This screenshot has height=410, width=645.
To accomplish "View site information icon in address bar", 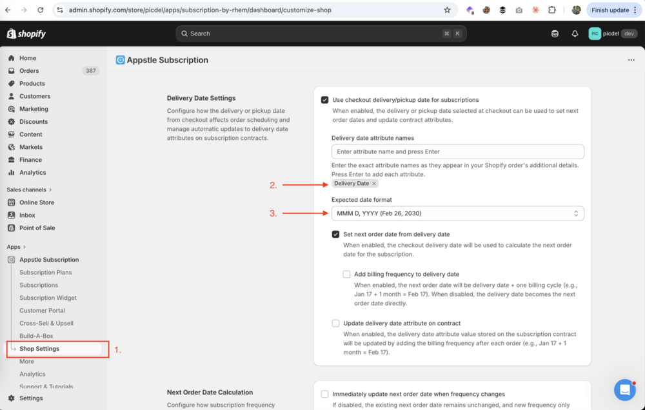I will [x=60, y=10].
